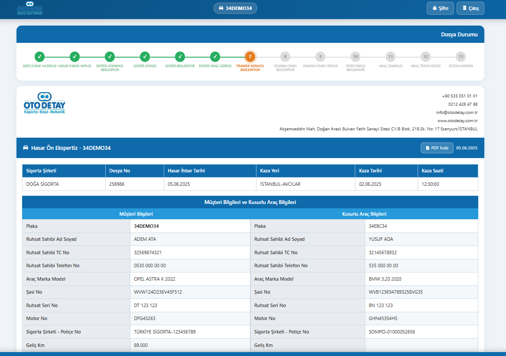Viewport: 506px width, 356px height.
Task: Select step 10 Yedek Parça Bekleniyor
Action: click(355, 57)
